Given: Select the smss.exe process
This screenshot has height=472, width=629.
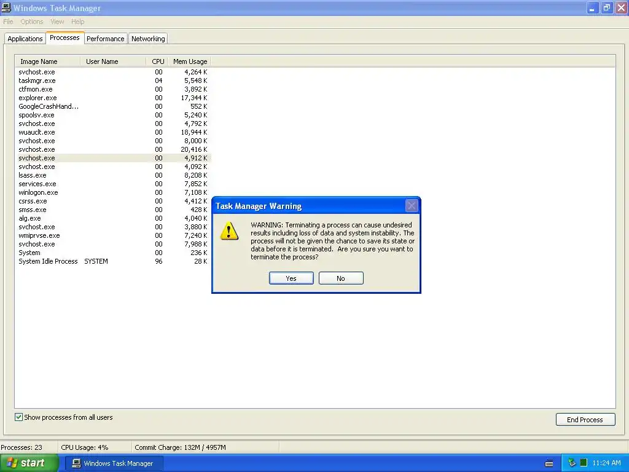Looking at the screenshot, I should click(113, 210).
